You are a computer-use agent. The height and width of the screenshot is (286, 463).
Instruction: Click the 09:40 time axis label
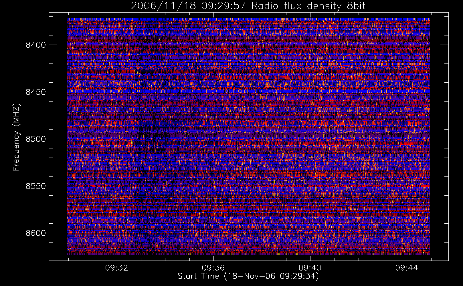(310, 268)
